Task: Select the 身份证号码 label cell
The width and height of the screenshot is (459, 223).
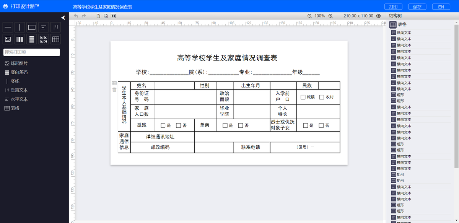Action: point(142,96)
